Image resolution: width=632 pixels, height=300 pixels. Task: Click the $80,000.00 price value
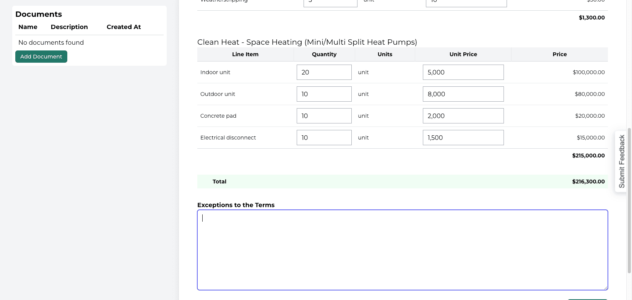coord(590,94)
